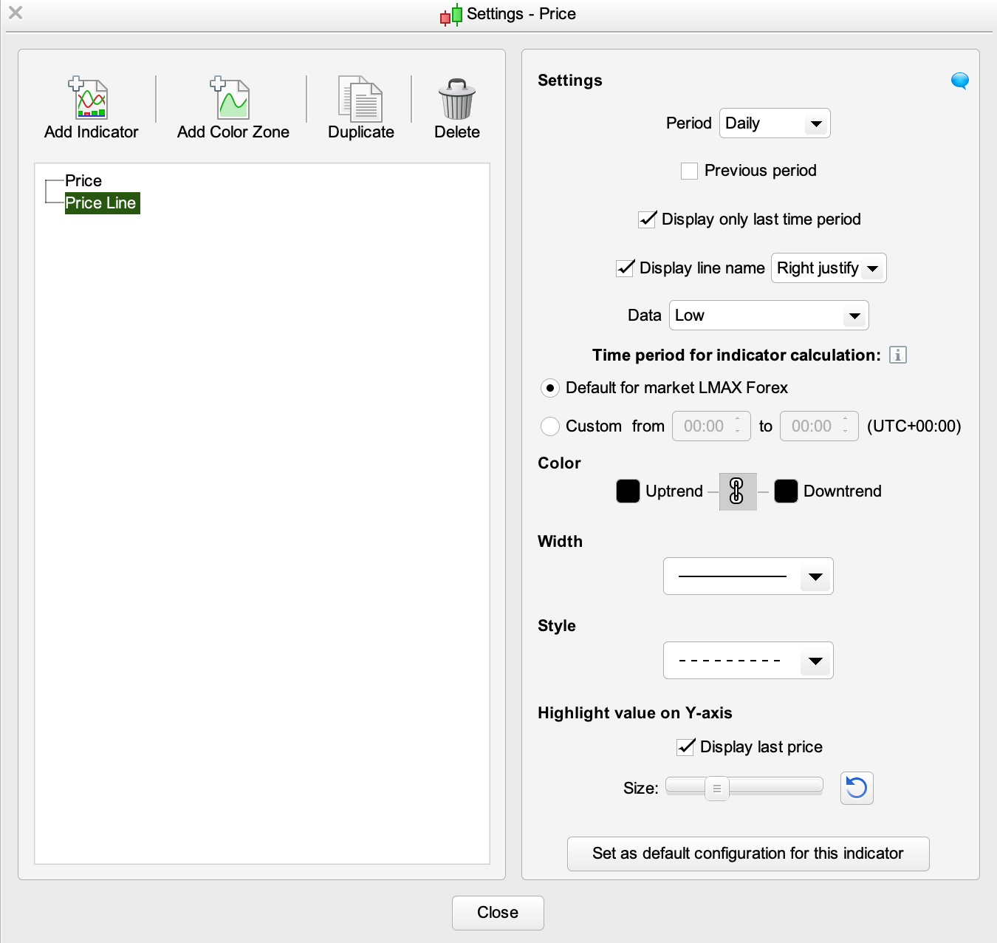Viewport: 997px width, 943px height.
Task: Open the dashed line Style dropdown
Action: 748,661
